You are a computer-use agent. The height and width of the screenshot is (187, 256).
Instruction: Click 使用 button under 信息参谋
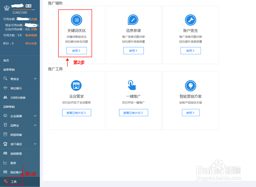[x=134, y=51]
